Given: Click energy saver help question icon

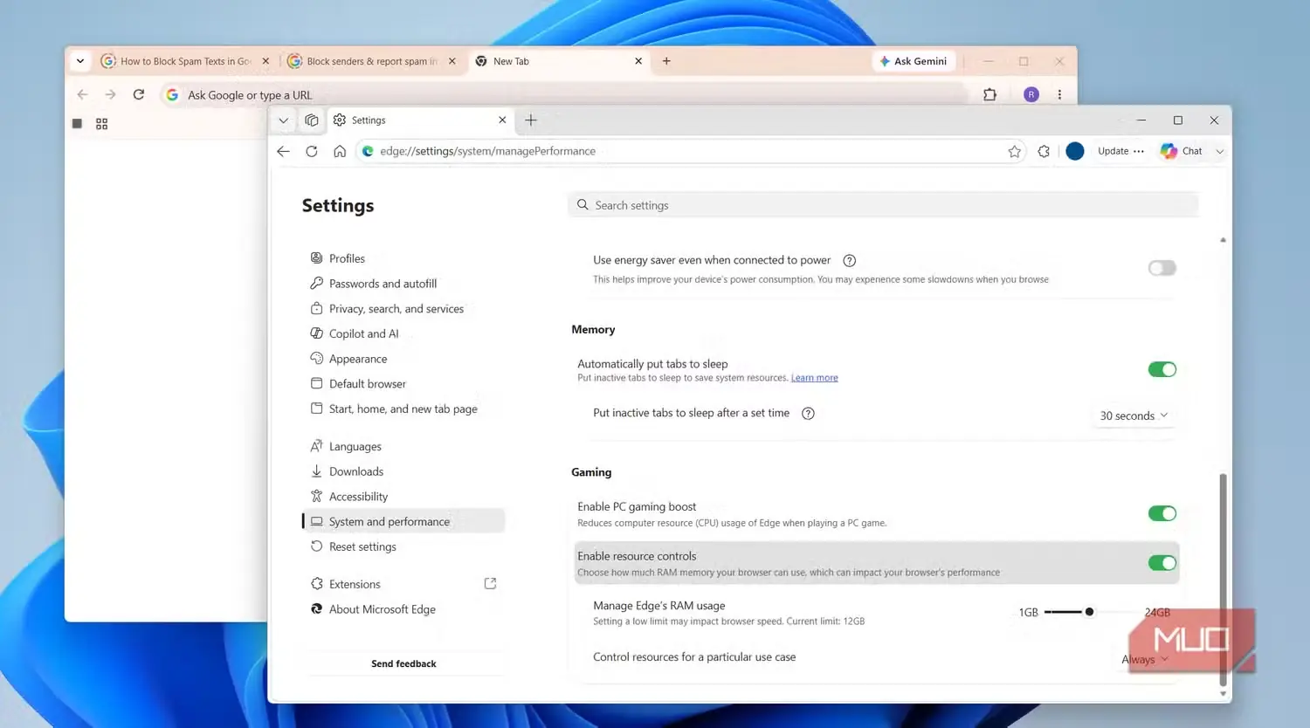Looking at the screenshot, I should point(849,260).
